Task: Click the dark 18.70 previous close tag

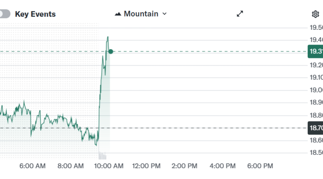Action: 315,128
